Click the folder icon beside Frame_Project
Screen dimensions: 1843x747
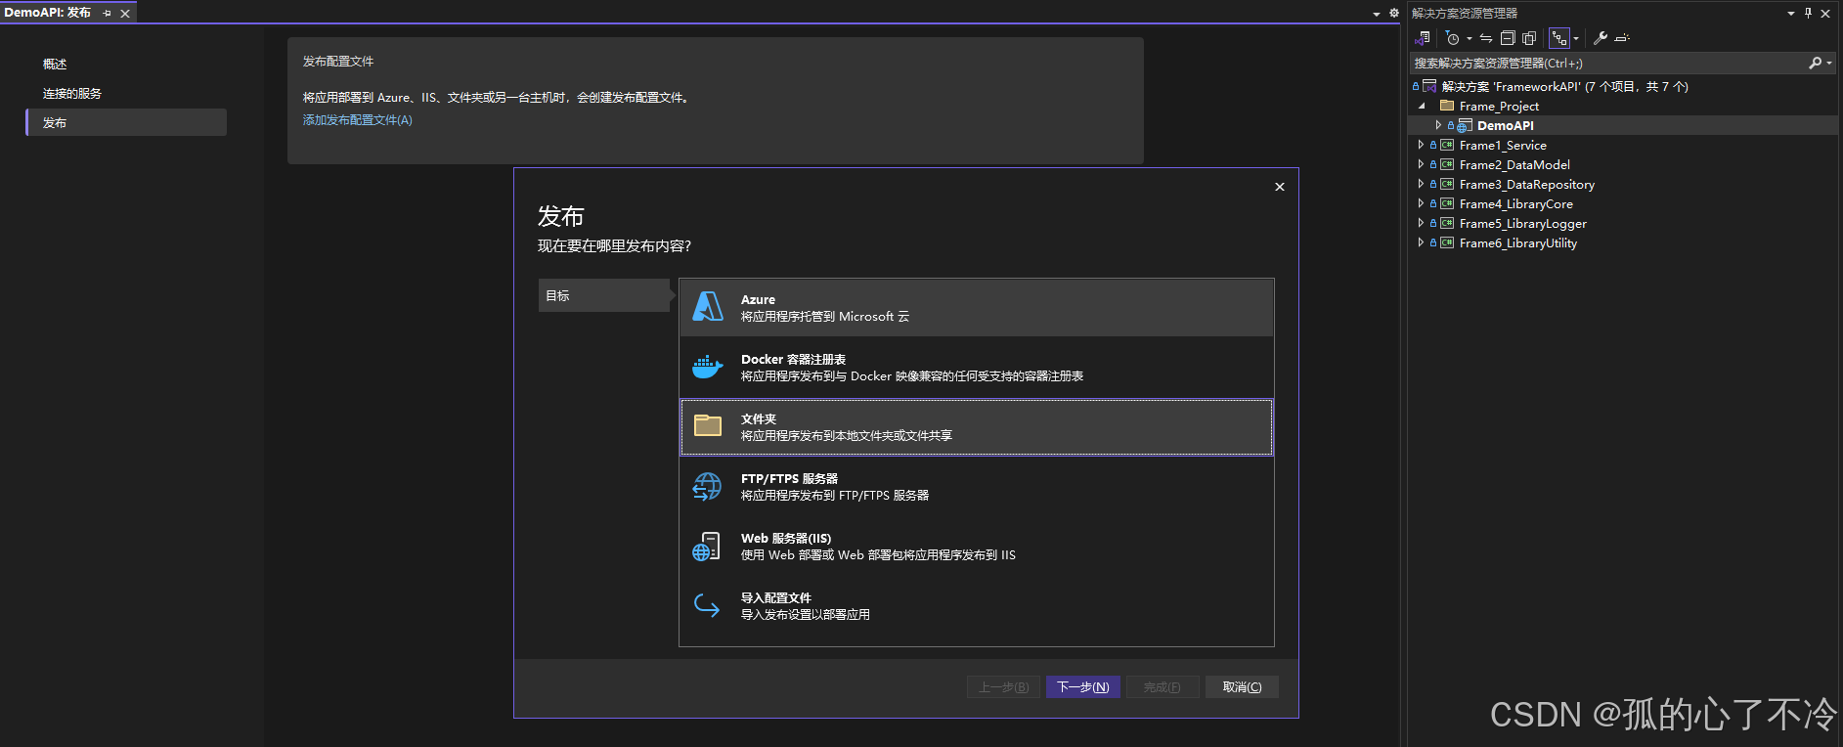click(1447, 106)
